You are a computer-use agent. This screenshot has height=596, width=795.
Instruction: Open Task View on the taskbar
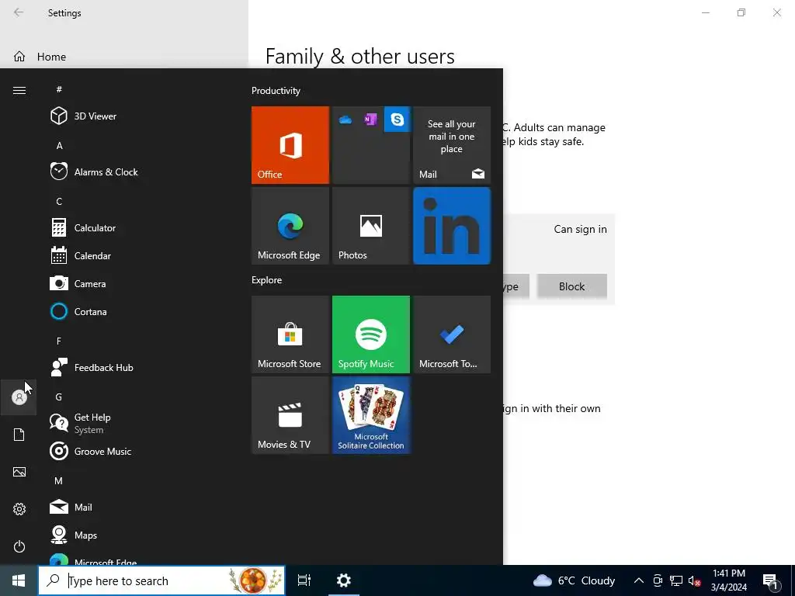pos(304,580)
